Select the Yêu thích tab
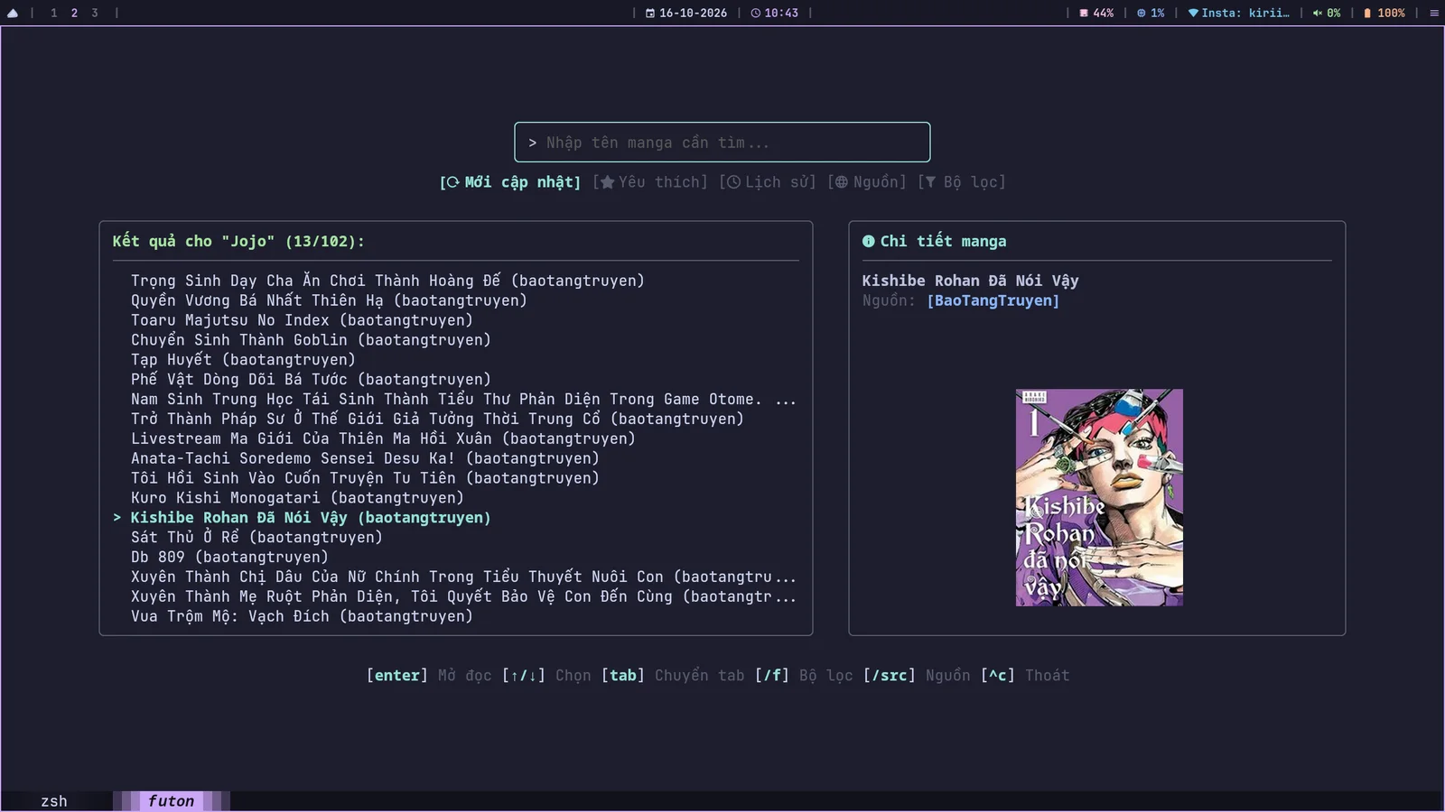This screenshot has width=1445, height=812. pyautogui.click(x=650, y=182)
